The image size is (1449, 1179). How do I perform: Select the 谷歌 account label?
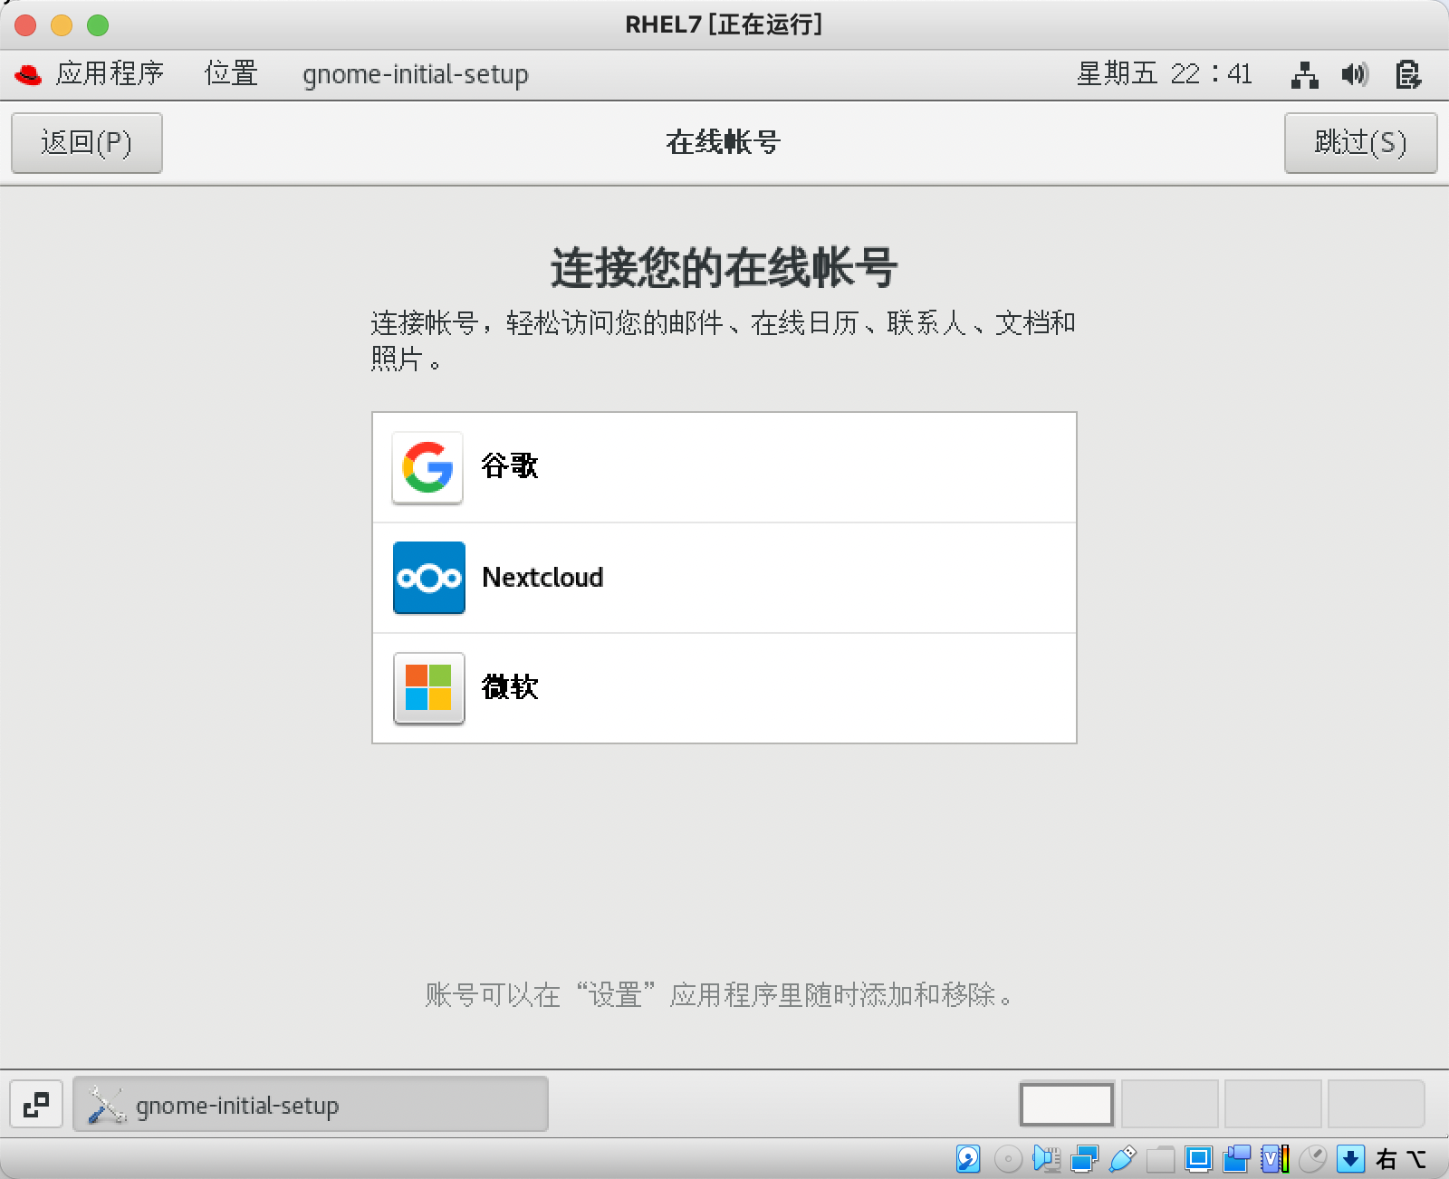pyautogui.click(x=510, y=466)
